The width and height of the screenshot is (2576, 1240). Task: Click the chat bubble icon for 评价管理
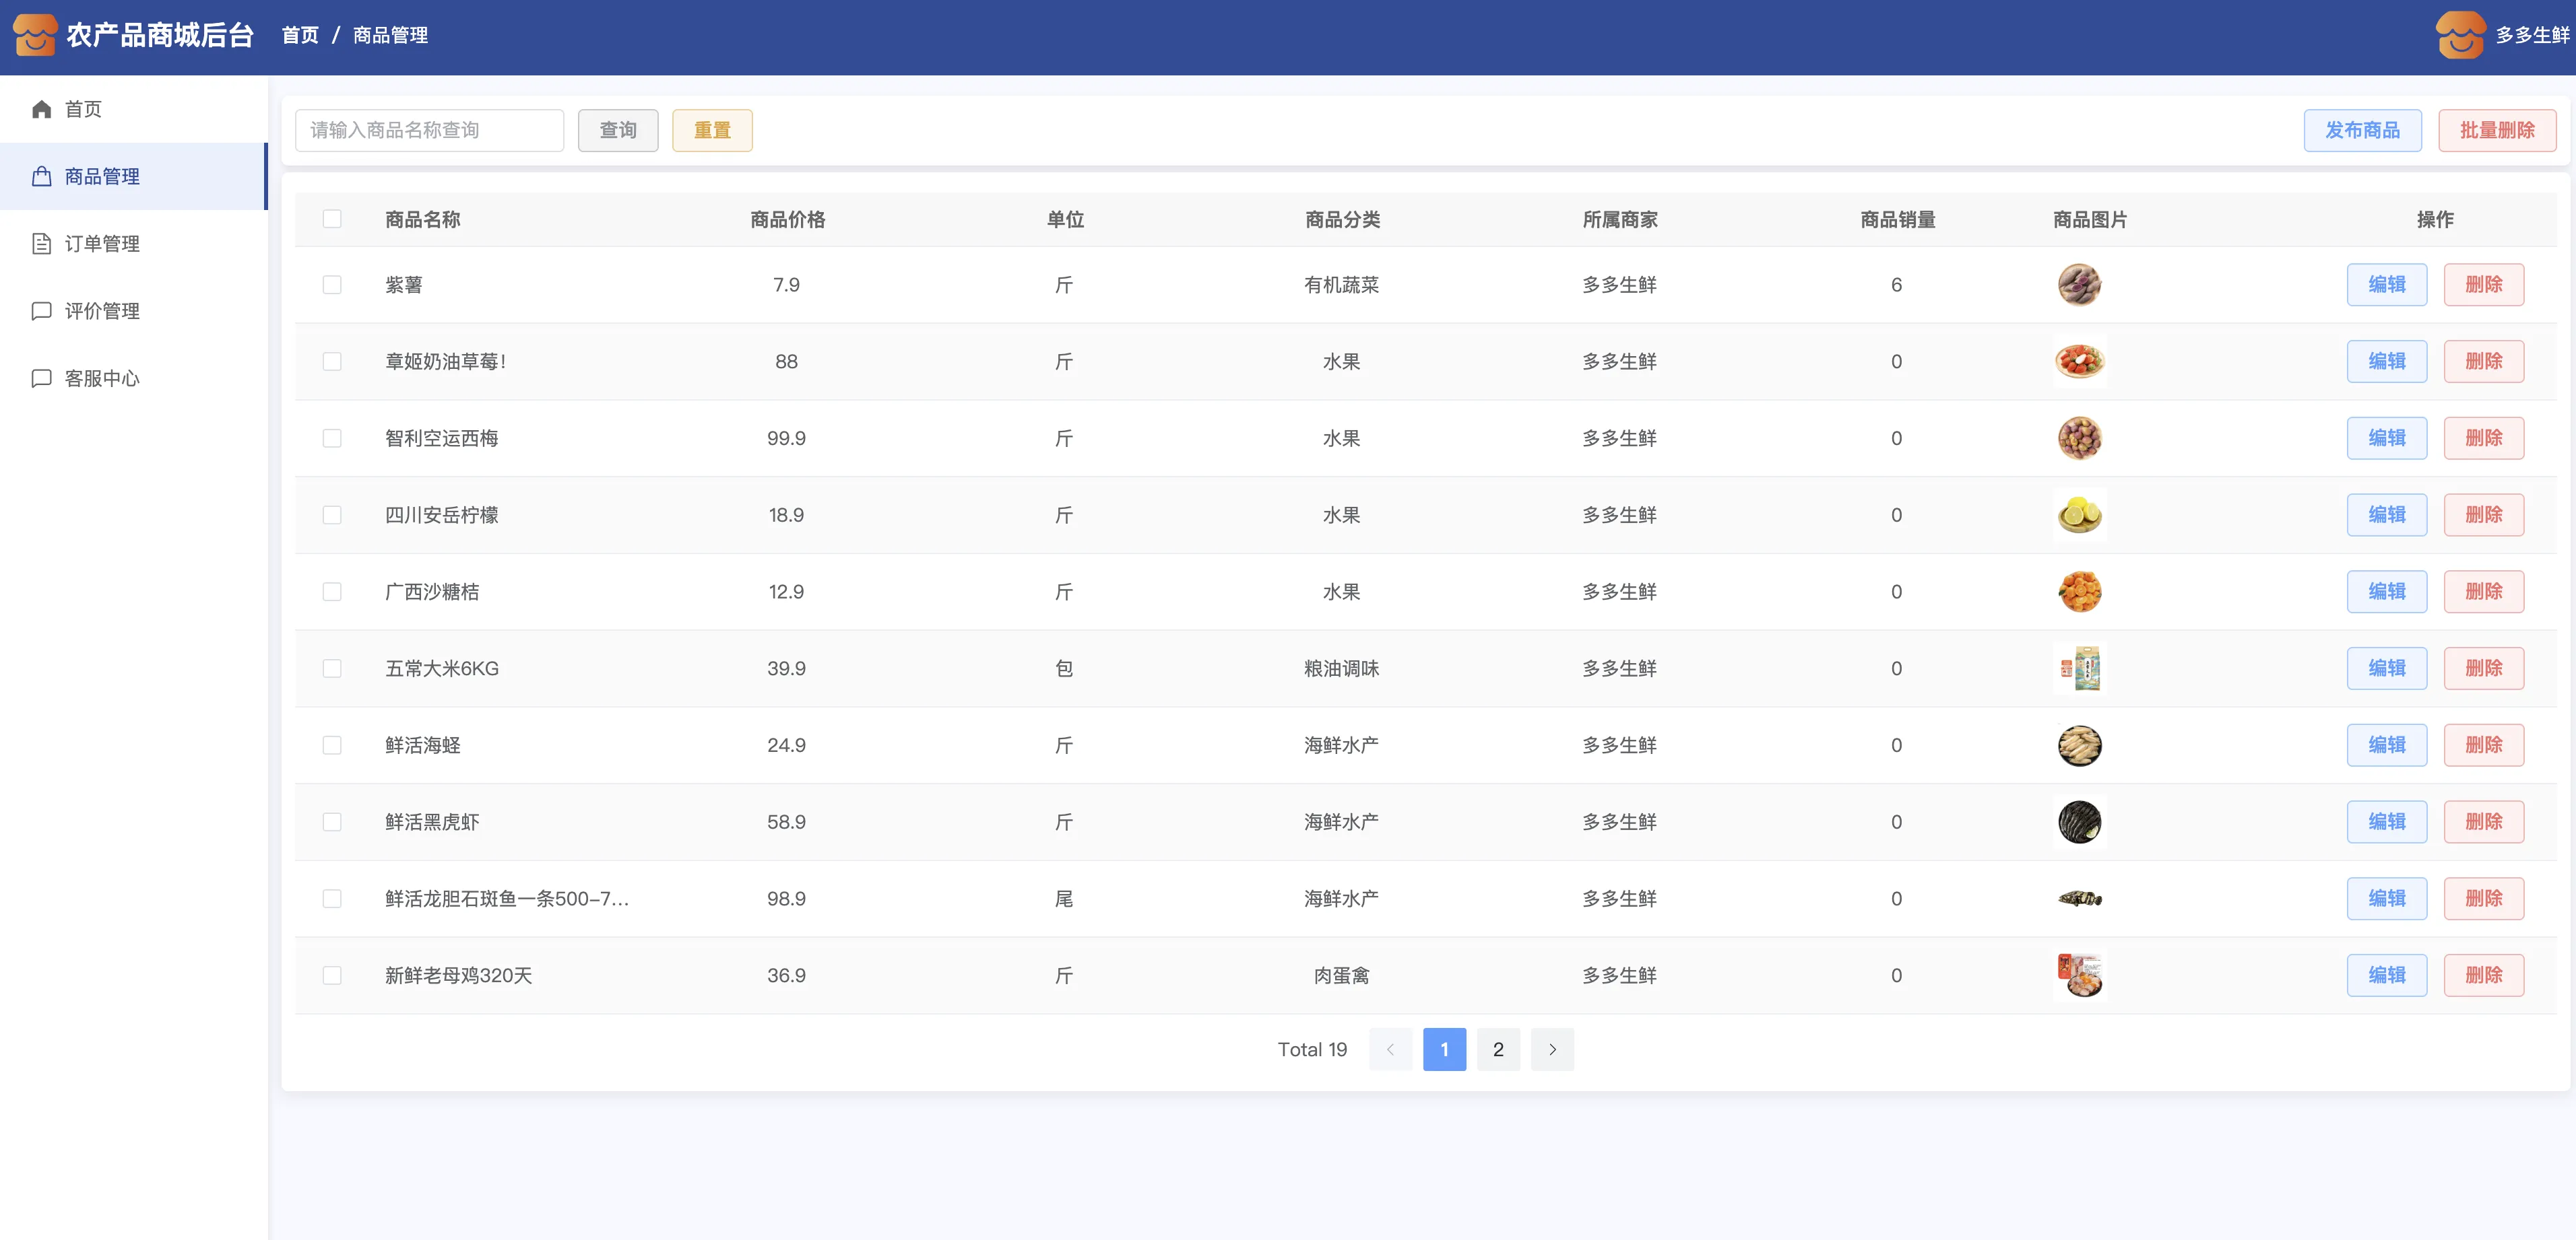pyautogui.click(x=41, y=311)
